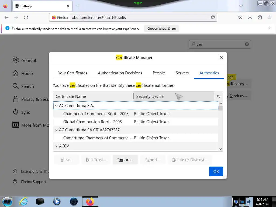Switch to Your Certificates tab
The width and height of the screenshot is (276, 207).
pos(73,73)
